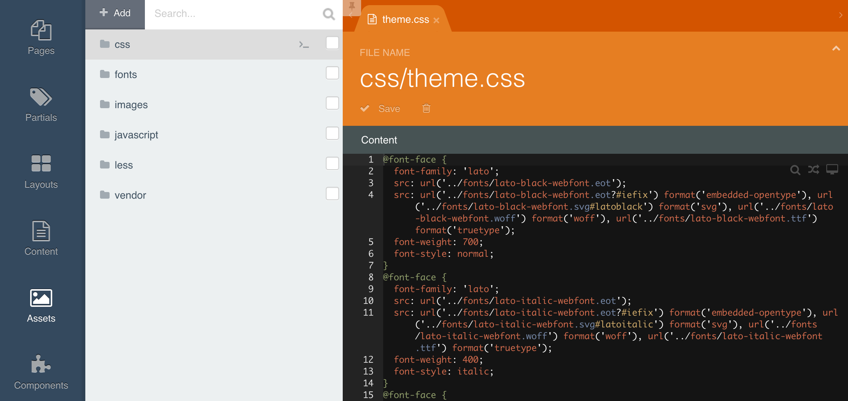Check the images folder checkbox
The image size is (848, 401).
pyautogui.click(x=332, y=103)
